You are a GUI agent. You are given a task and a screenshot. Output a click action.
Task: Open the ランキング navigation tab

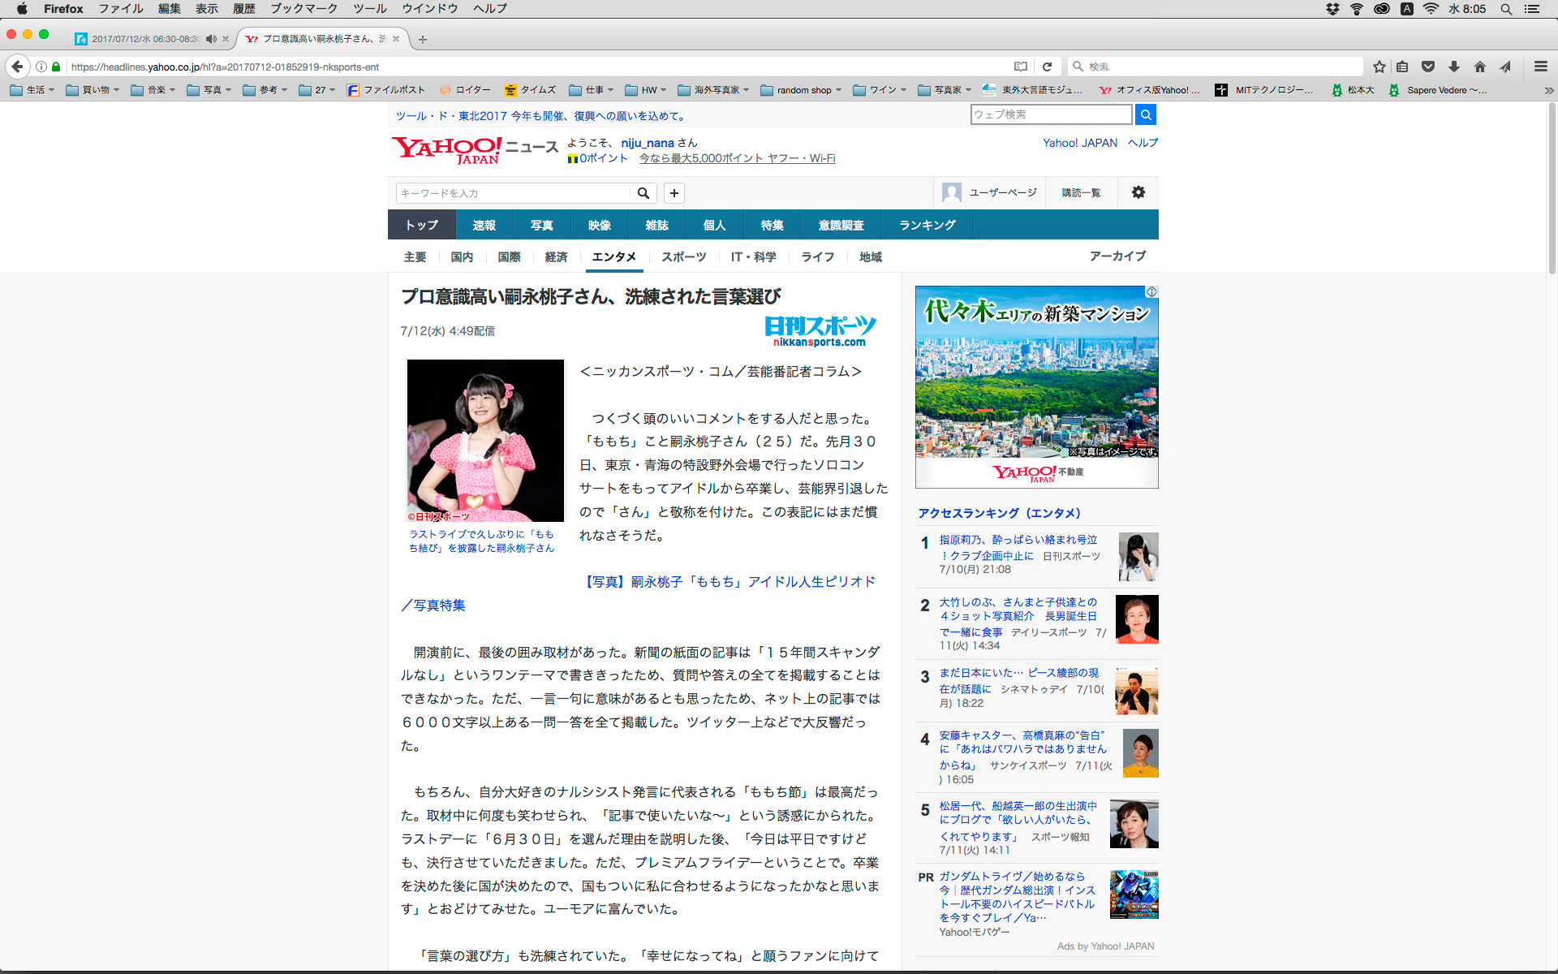click(x=927, y=225)
